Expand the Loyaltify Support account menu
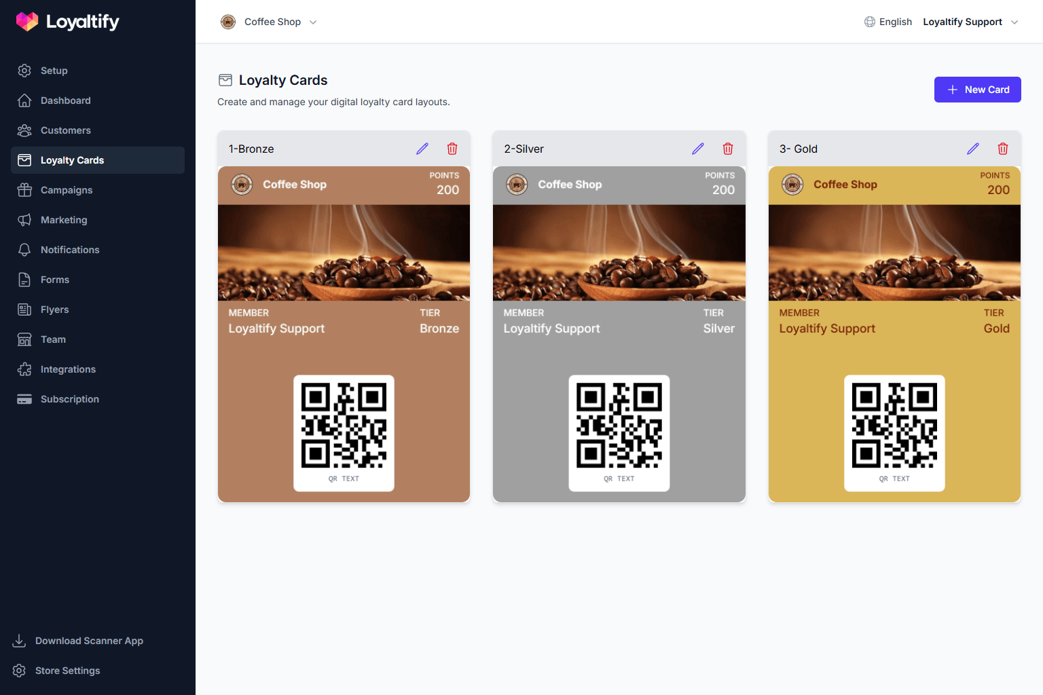The width and height of the screenshot is (1043, 695). [x=970, y=22]
